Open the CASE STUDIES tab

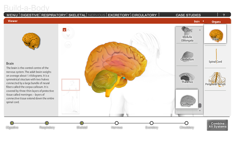188,15
